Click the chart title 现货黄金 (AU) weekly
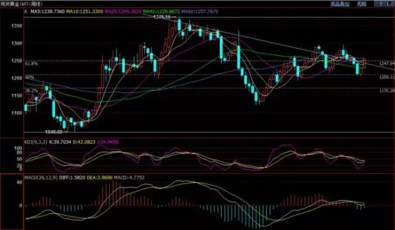The height and width of the screenshot is (230, 395). pyautogui.click(x=22, y=4)
